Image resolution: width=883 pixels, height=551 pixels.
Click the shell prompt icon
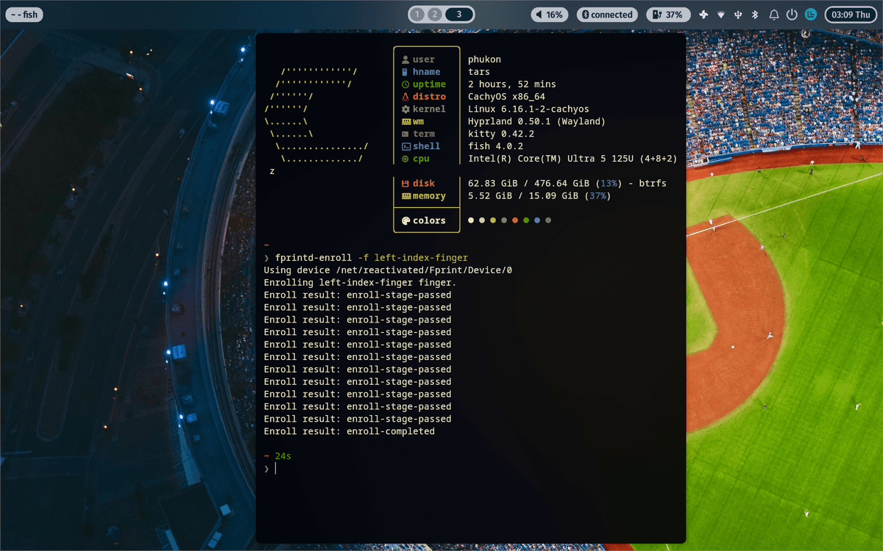[405, 146]
